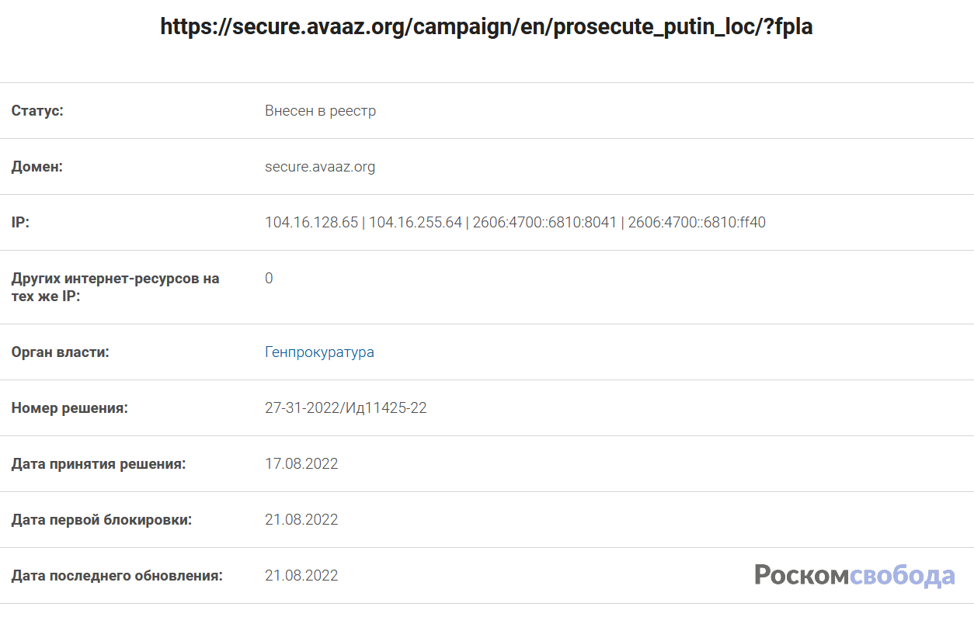The image size is (974, 617).
Task: Open the Генпрокуратура authority link
Action: point(319,352)
